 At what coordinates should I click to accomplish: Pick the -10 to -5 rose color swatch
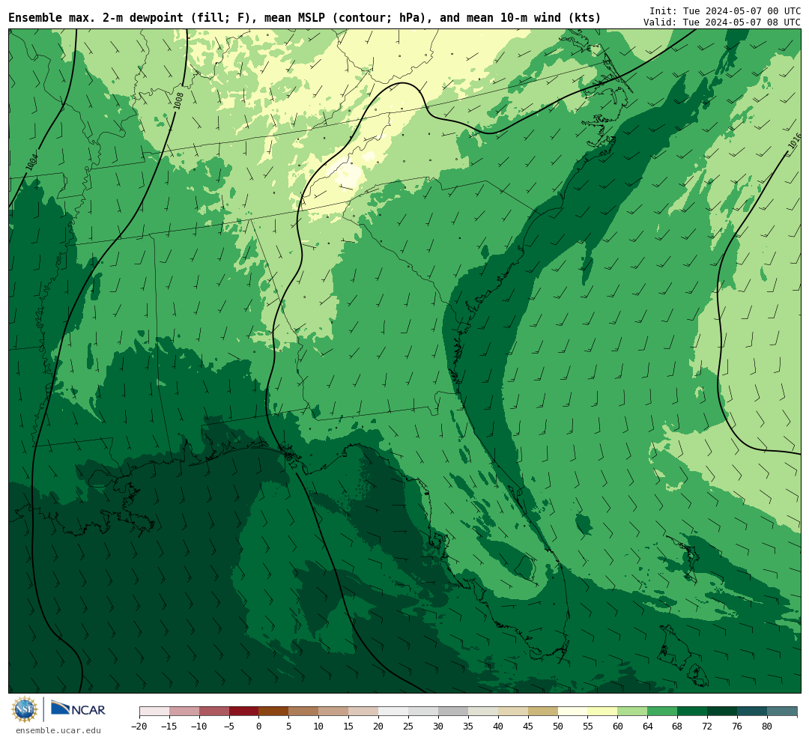tap(214, 712)
